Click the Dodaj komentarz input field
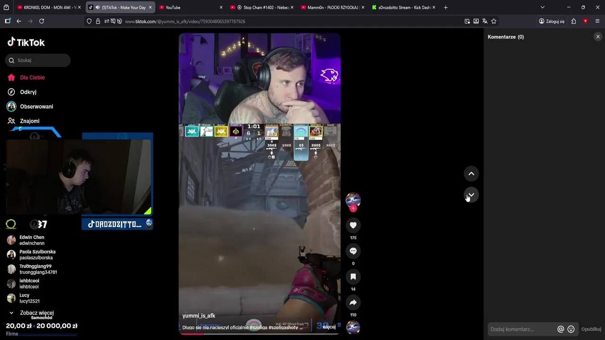The image size is (605, 340). pyautogui.click(x=522, y=329)
